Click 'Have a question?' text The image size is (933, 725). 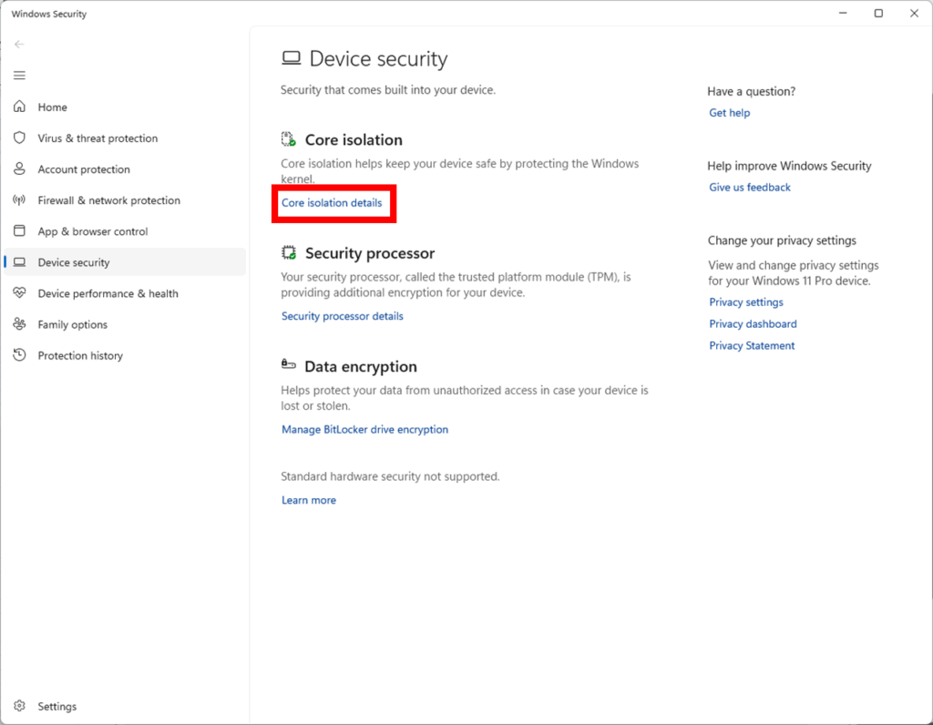752,91
